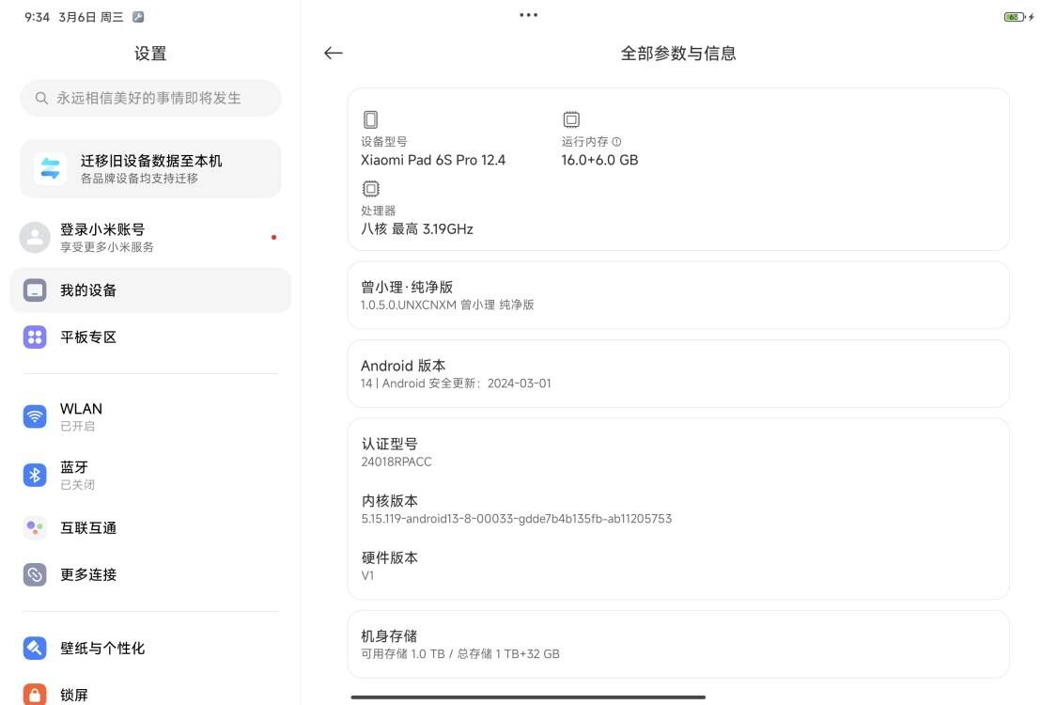The image size is (1057, 705).
Task: Tap the 享受更多小米服务 subtitle
Action: [106, 247]
